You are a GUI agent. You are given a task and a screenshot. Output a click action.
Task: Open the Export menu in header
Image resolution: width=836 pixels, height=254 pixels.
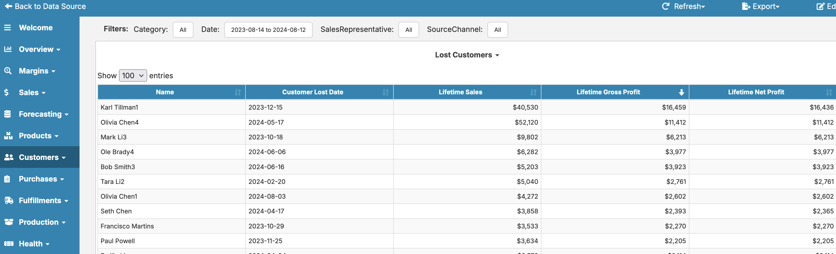click(760, 7)
